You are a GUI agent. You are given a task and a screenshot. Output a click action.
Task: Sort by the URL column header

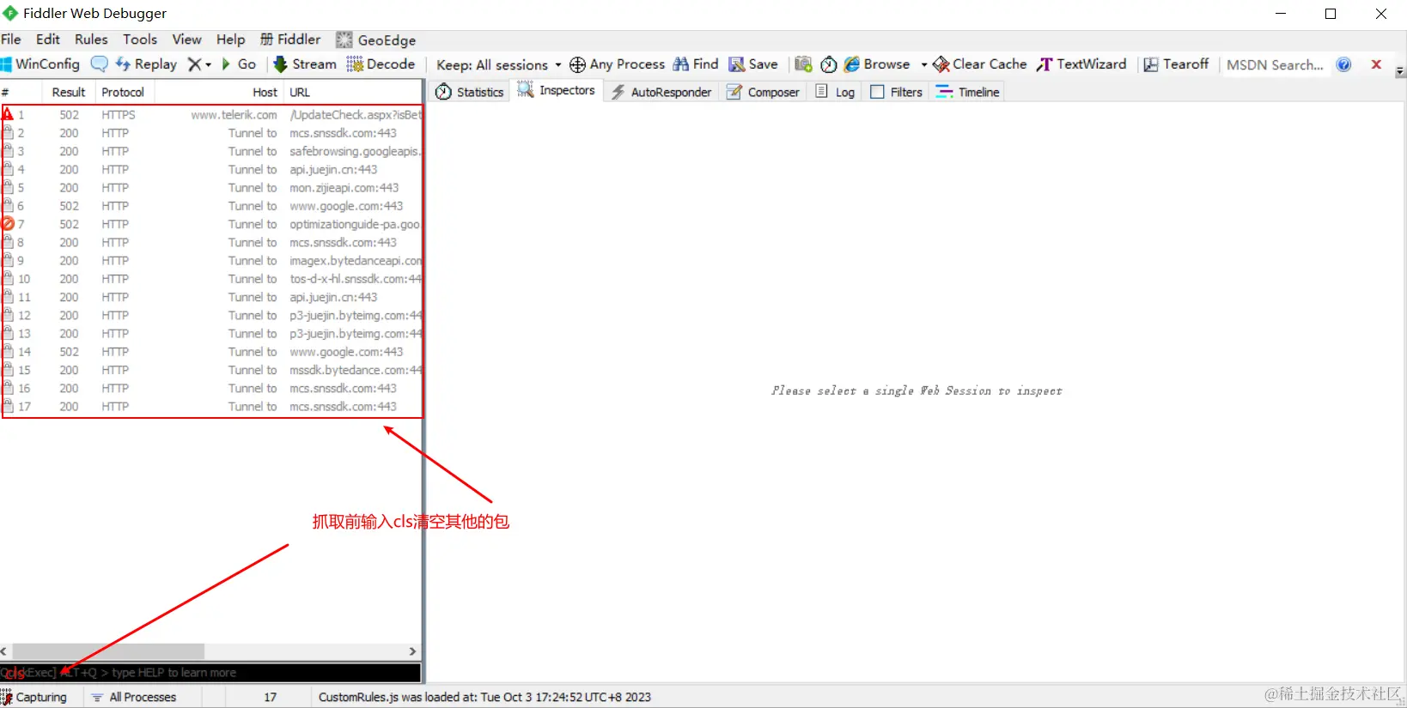coord(352,92)
